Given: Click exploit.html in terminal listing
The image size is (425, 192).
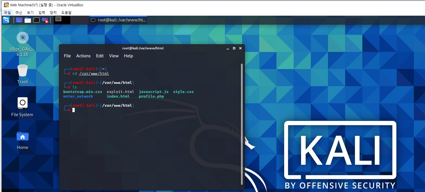Looking at the screenshot, I should point(120,92).
